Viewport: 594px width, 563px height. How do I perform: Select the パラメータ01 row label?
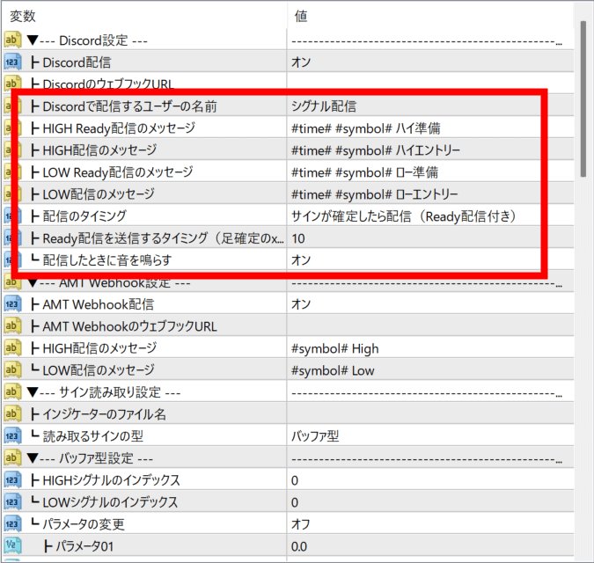pyautogui.click(x=84, y=546)
